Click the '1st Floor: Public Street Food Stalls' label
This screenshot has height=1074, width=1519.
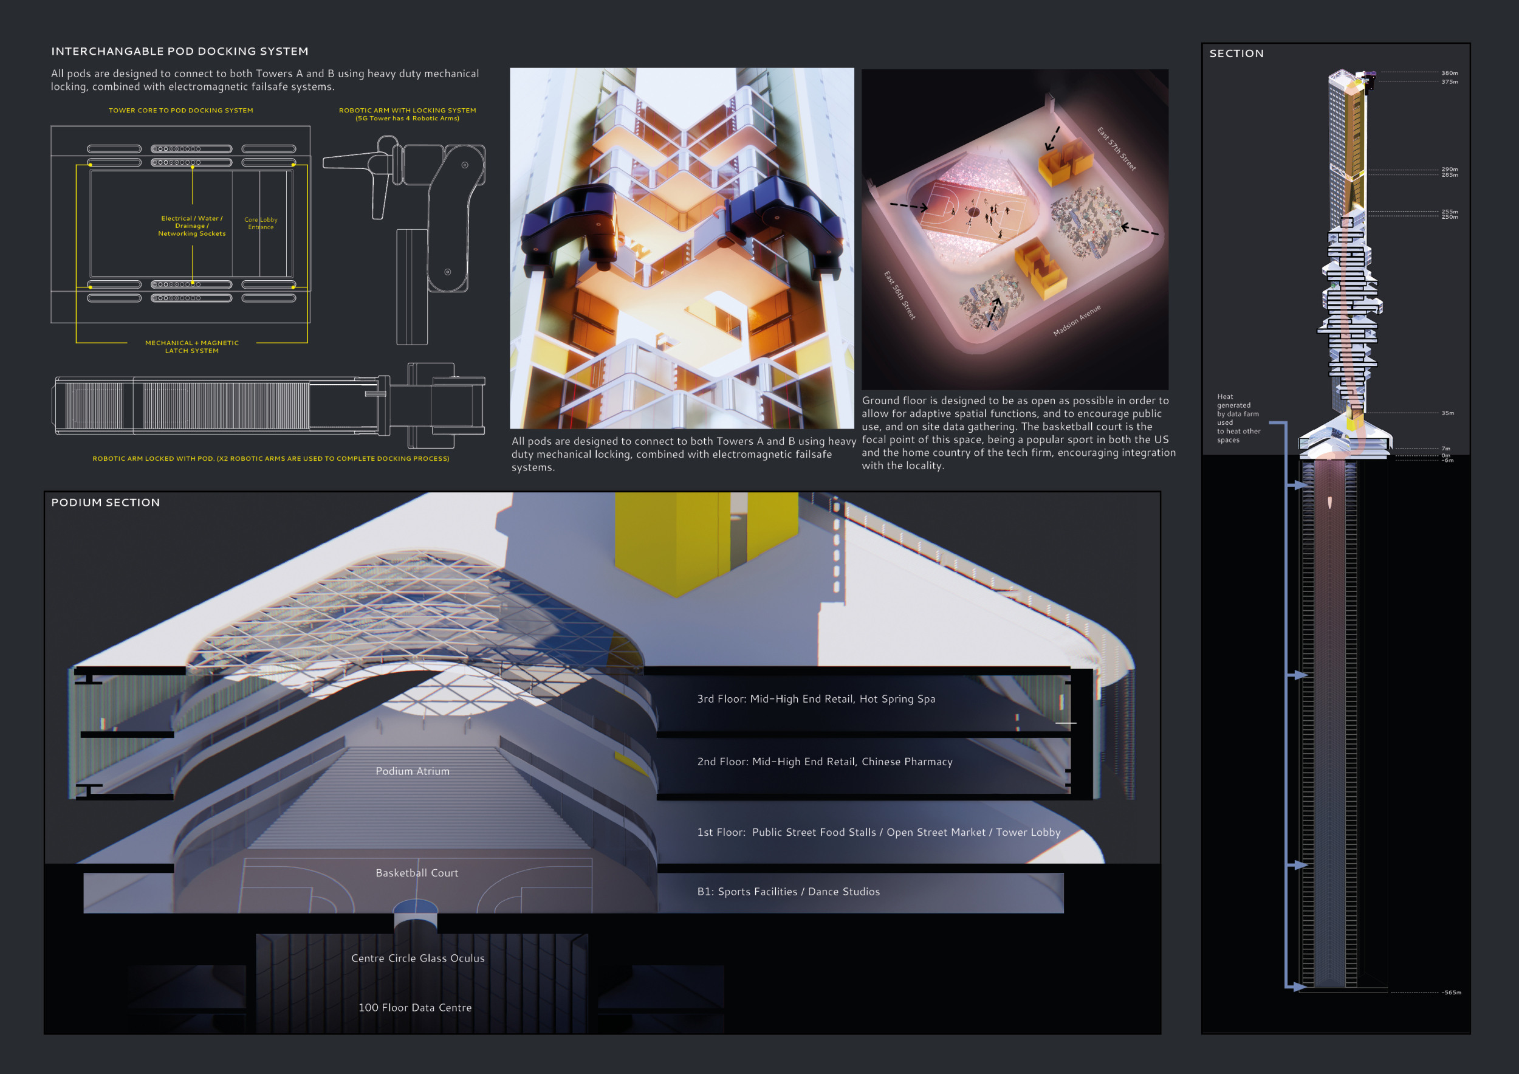point(878,833)
